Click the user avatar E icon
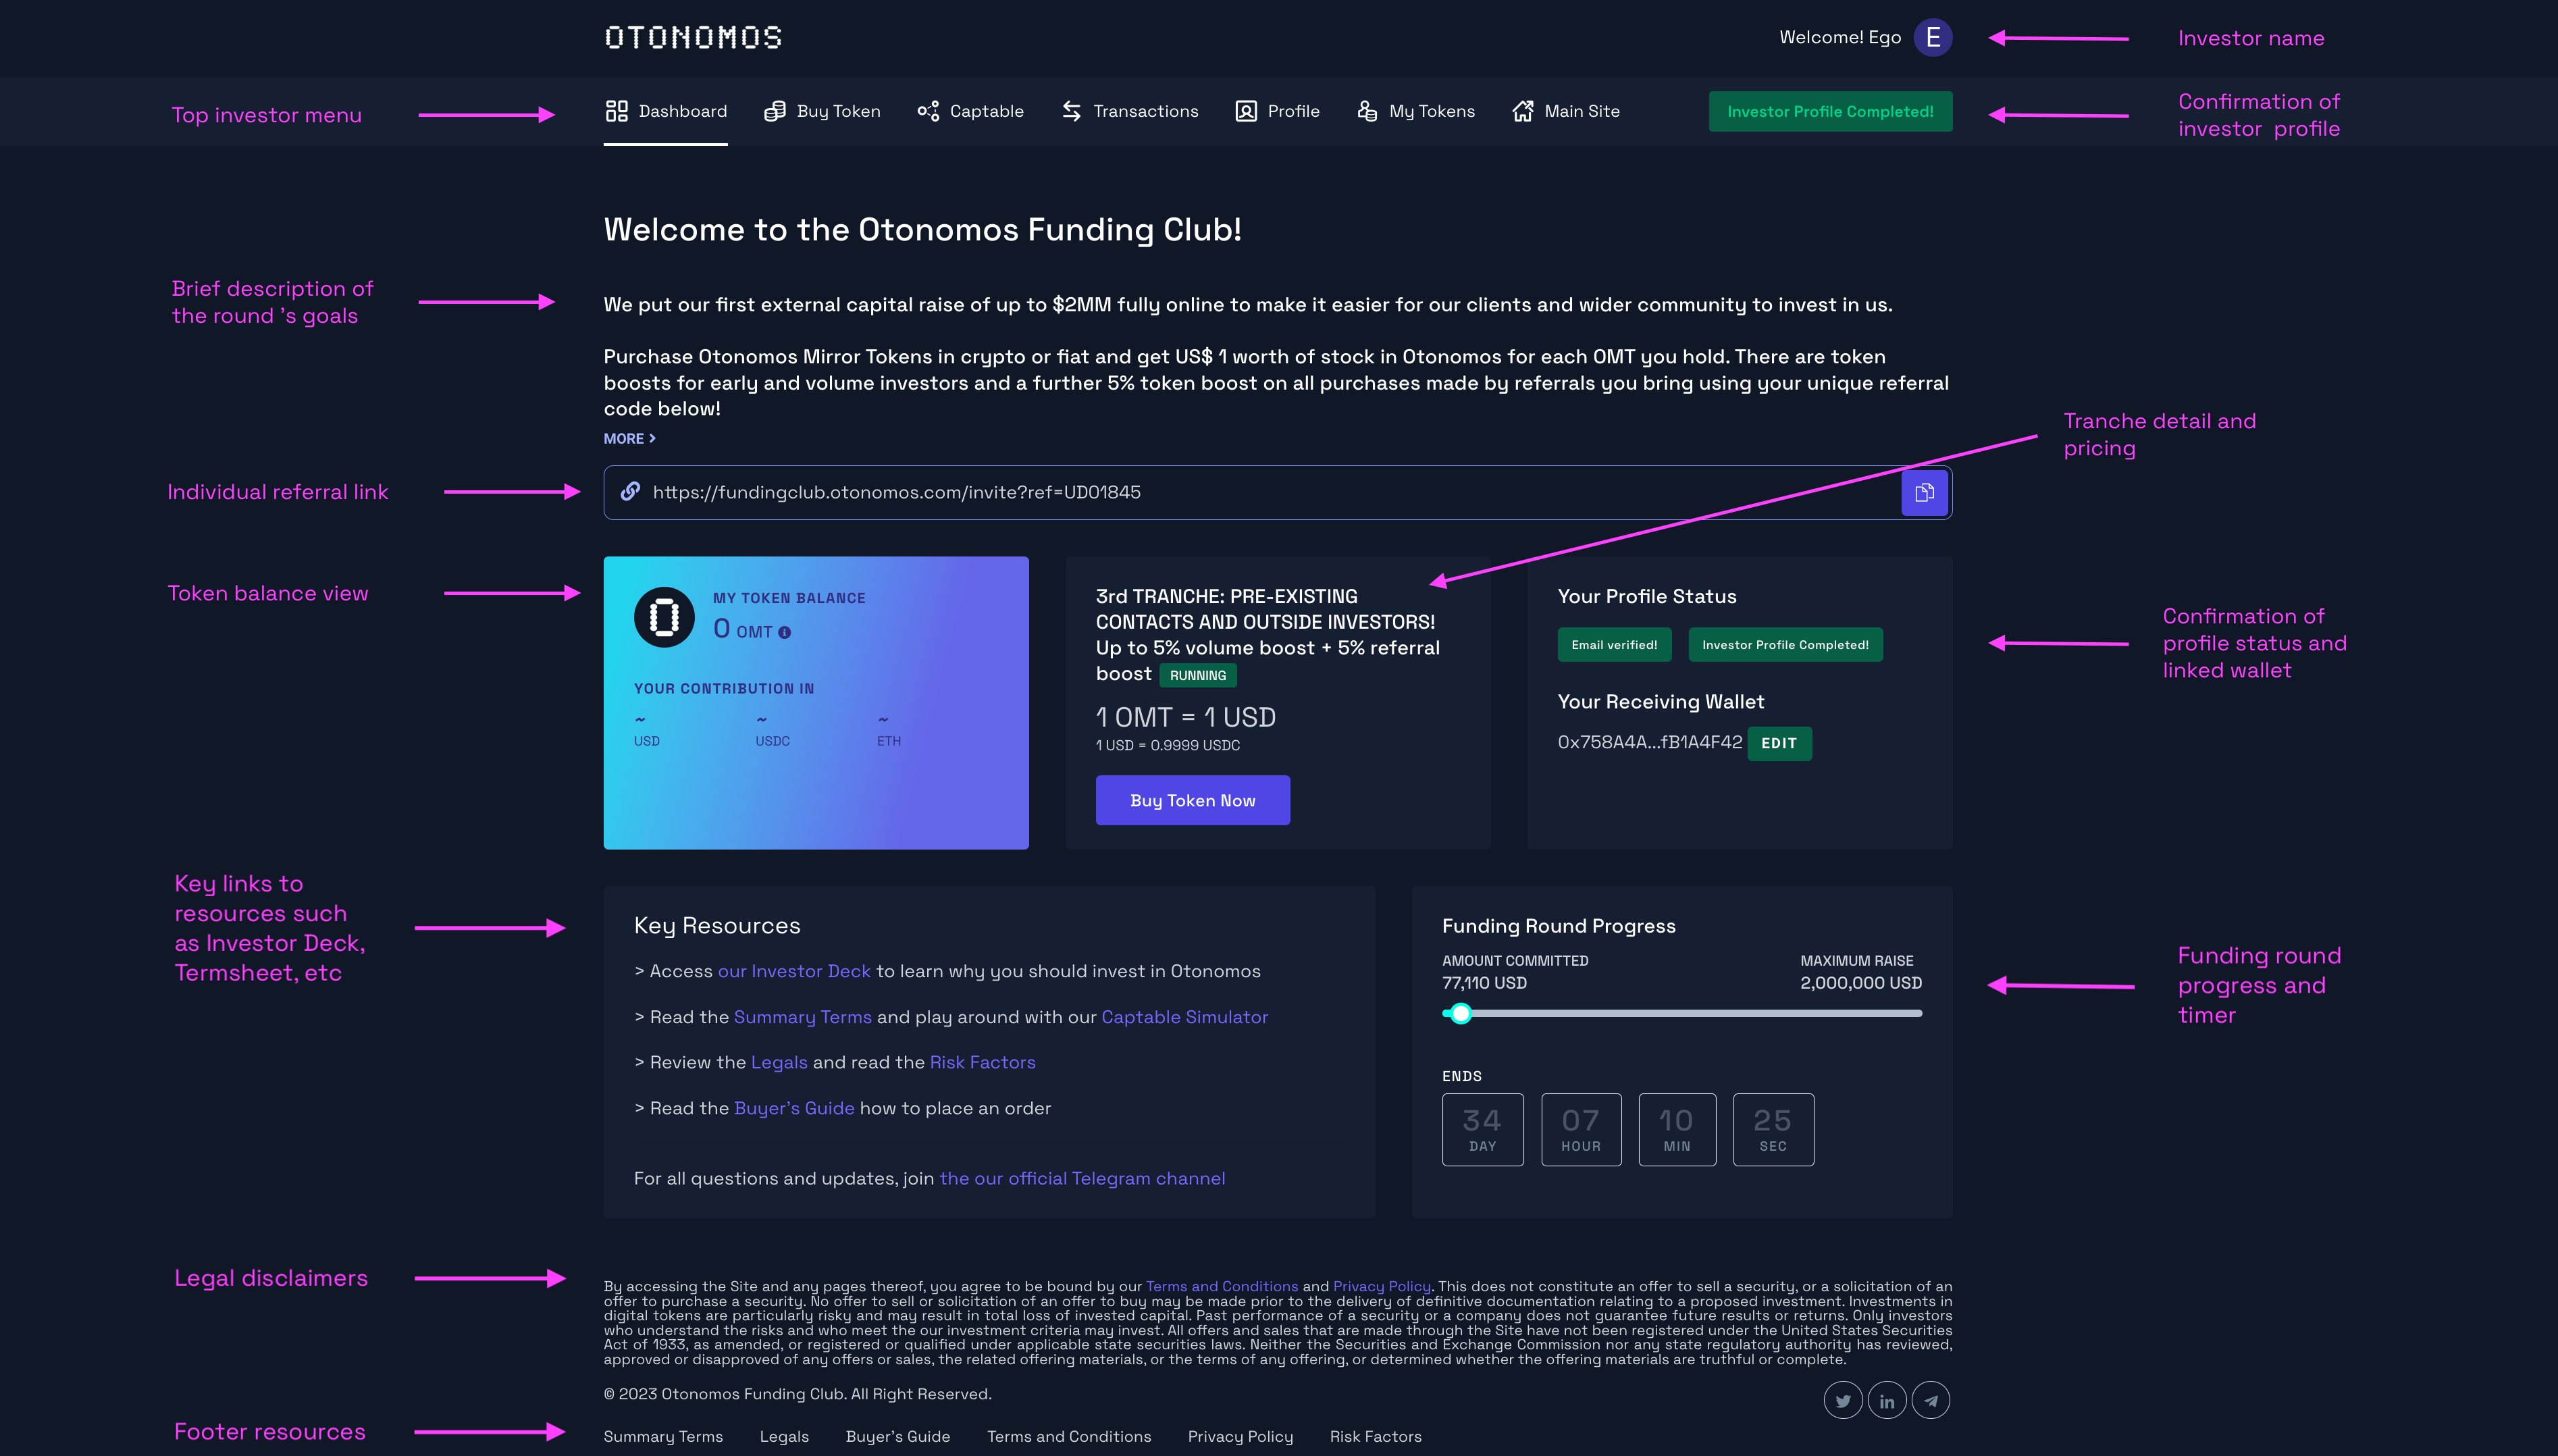The height and width of the screenshot is (1456, 2558). click(x=1932, y=38)
